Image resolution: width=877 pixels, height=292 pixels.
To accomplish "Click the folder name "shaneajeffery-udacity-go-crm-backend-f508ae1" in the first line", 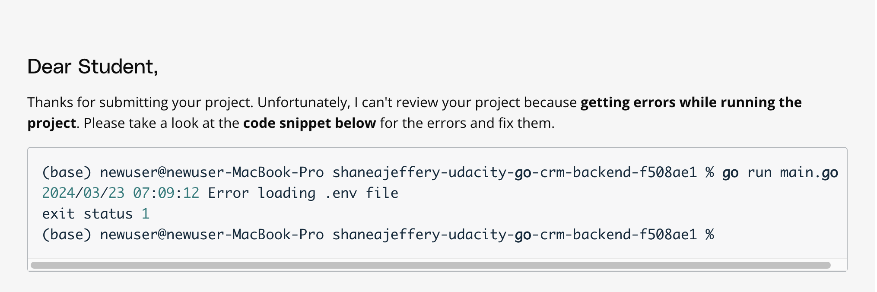I will click(x=515, y=173).
